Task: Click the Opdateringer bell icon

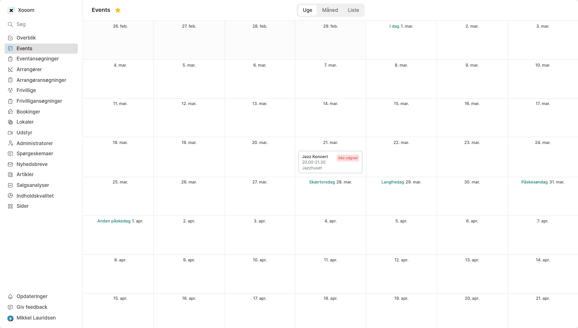Action: tap(10, 296)
